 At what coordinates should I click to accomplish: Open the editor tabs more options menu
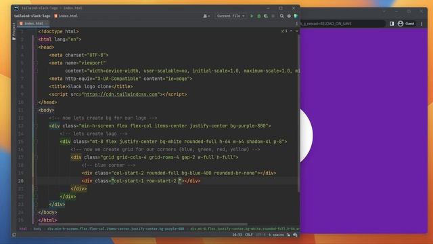pyautogui.click(x=297, y=24)
